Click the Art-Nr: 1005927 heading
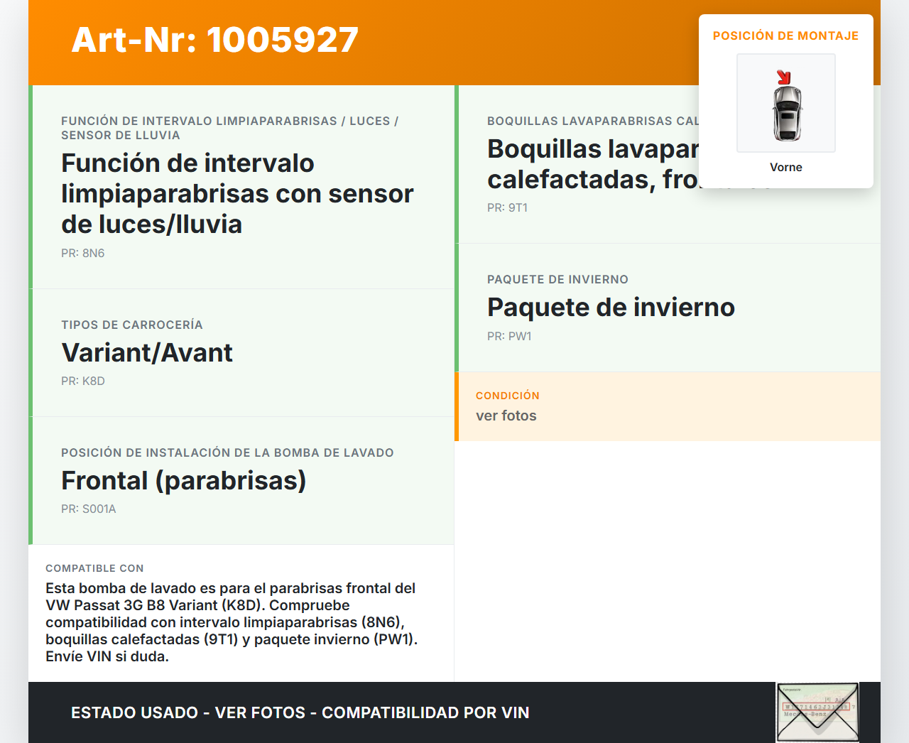The width and height of the screenshot is (909, 743). click(214, 40)
